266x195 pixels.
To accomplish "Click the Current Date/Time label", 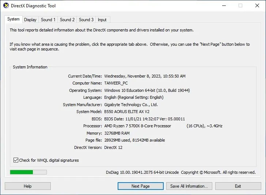I will point(85,76).
